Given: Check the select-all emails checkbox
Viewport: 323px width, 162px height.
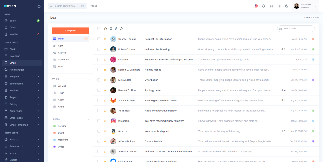Looking at the screenshot, I should [99, 29].
